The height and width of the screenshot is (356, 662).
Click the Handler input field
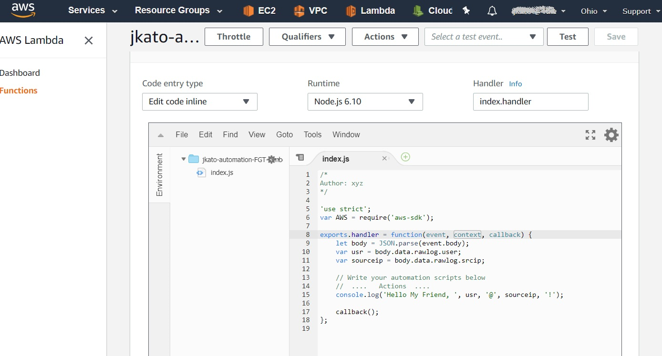tap(530, 102)
